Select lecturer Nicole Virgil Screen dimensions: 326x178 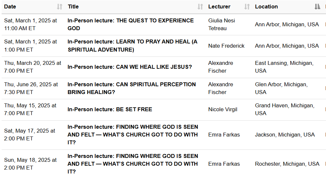[x=223, y=110]
